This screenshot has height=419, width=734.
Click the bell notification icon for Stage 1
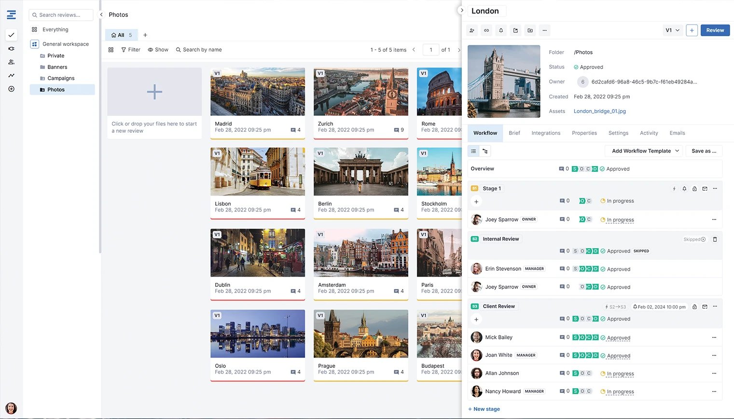click(684, 189)
